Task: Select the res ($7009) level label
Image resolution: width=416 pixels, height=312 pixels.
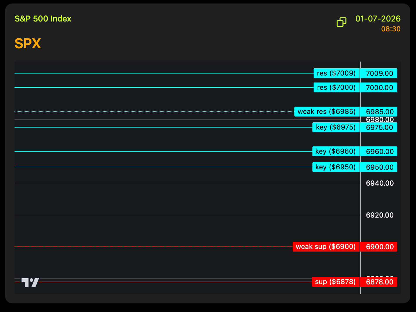Action: (x=336, y=73)
